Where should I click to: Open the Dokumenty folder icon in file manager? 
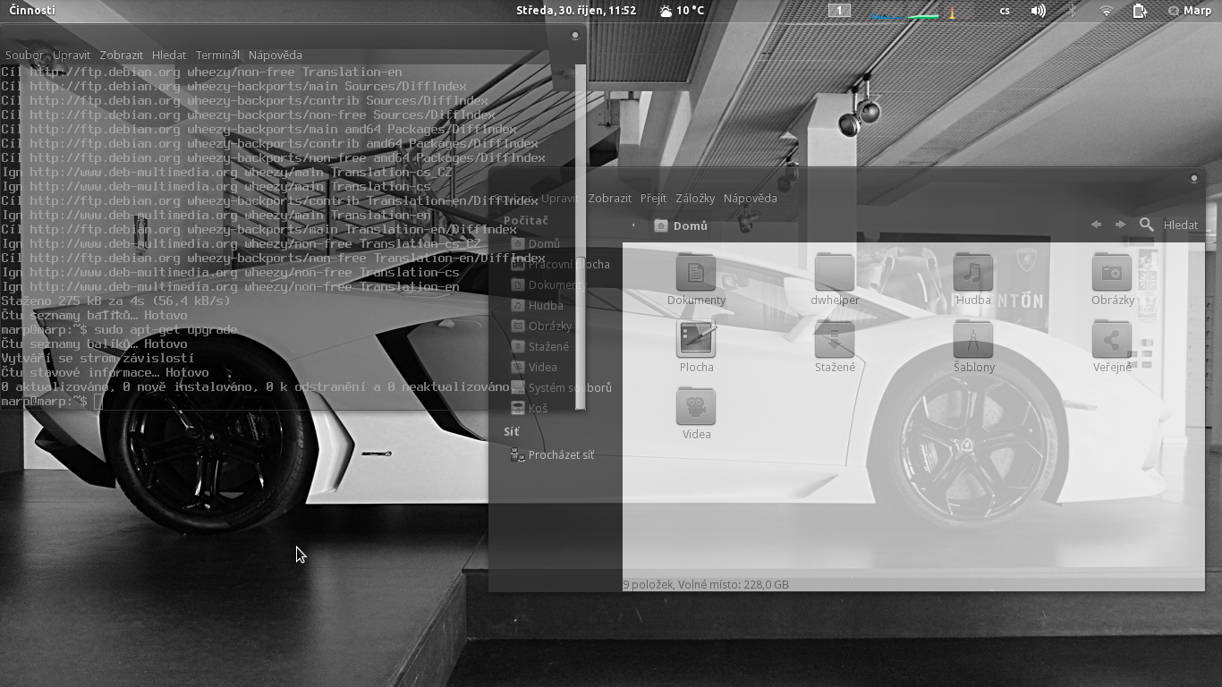coord(696,272)
